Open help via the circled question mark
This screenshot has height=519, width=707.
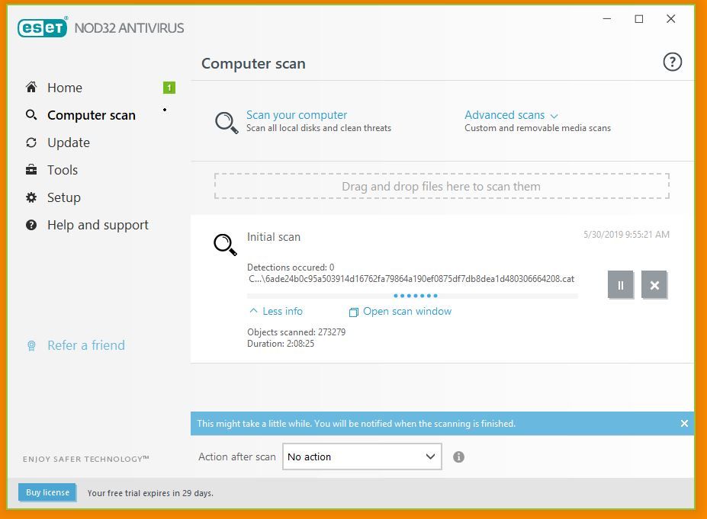(672, 62)
